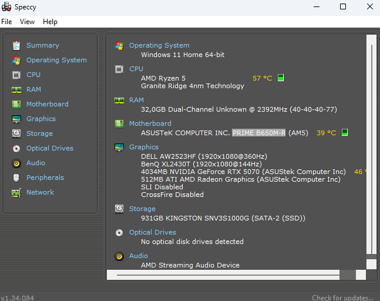
Task: Click the Optical Drives heading in summary
Action: coord(153,232)
